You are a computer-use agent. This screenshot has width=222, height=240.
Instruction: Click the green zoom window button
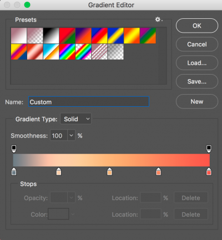coord(27,5)
